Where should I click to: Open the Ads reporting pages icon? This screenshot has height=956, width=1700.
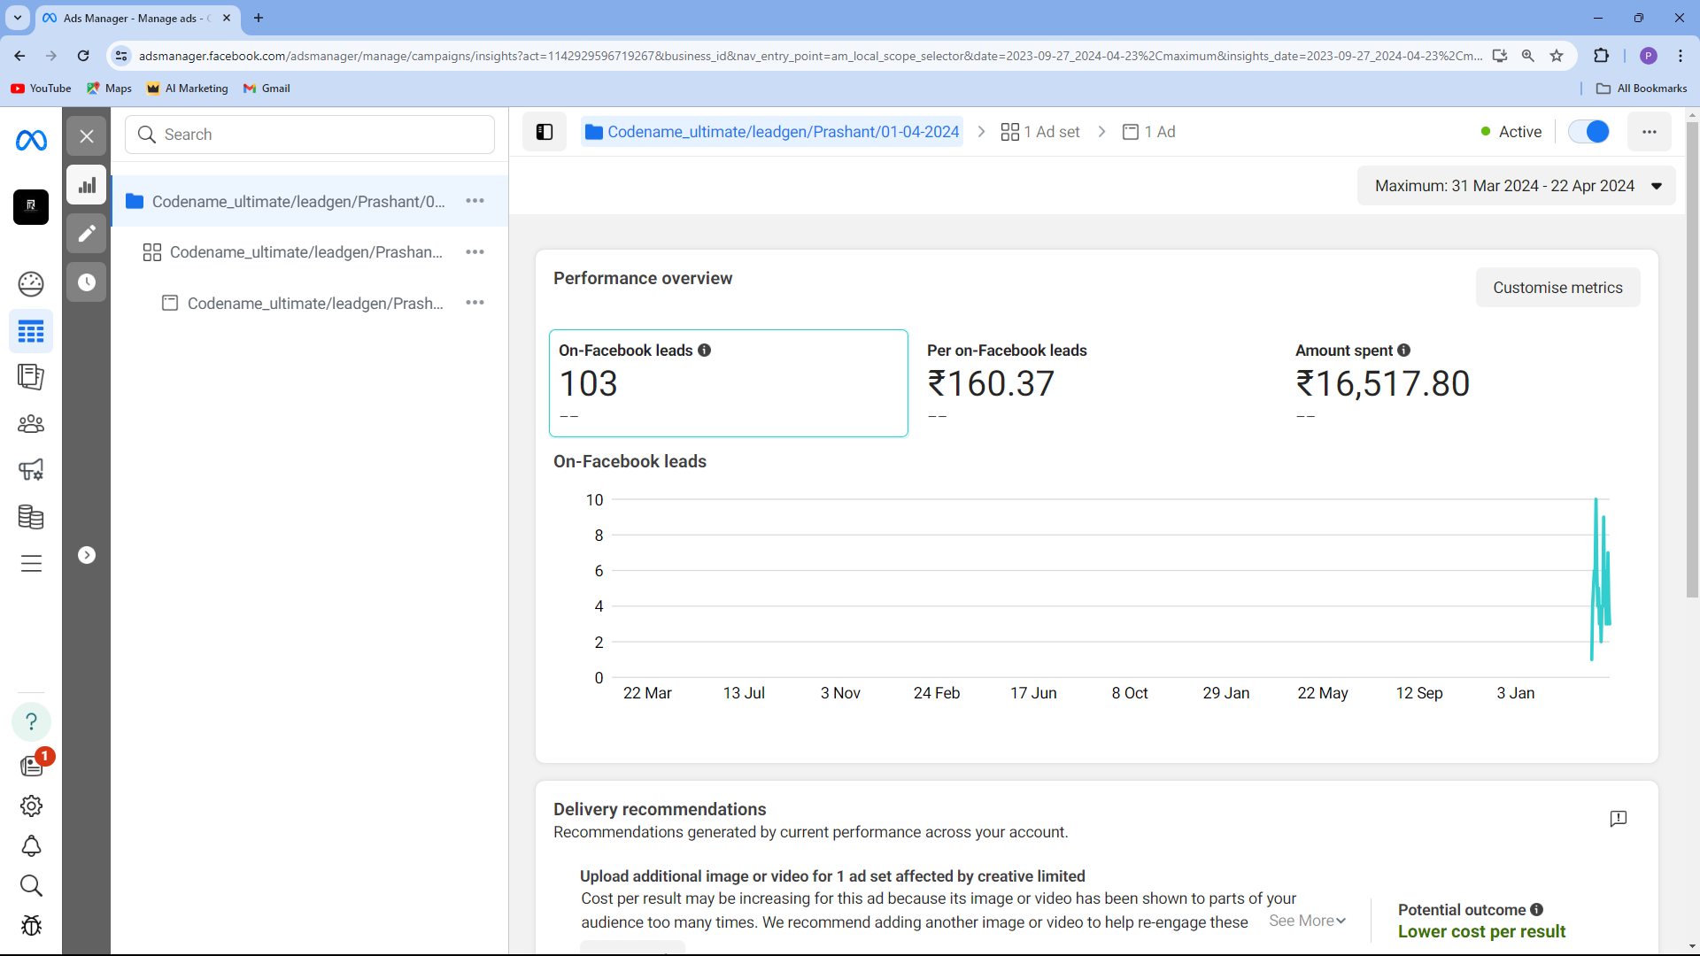tap(31, 377)
